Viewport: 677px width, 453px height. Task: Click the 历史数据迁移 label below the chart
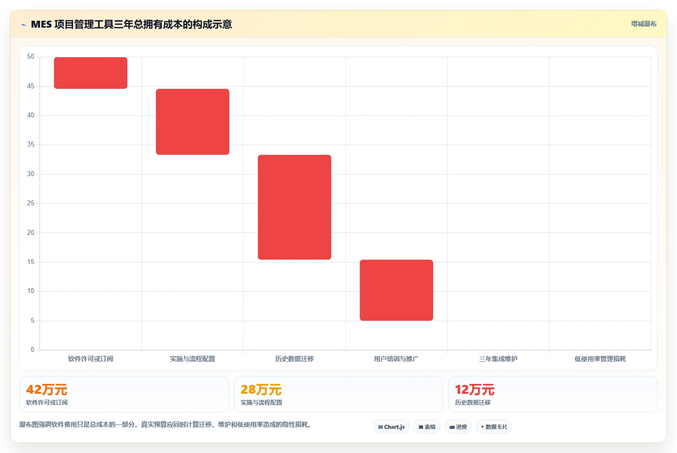coord(295,359)
